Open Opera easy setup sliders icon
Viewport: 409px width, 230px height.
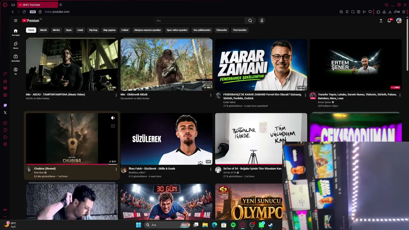pyautogui.click(x=403, y=12)
